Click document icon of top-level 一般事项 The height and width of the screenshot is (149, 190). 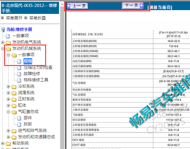pos(8,36)
